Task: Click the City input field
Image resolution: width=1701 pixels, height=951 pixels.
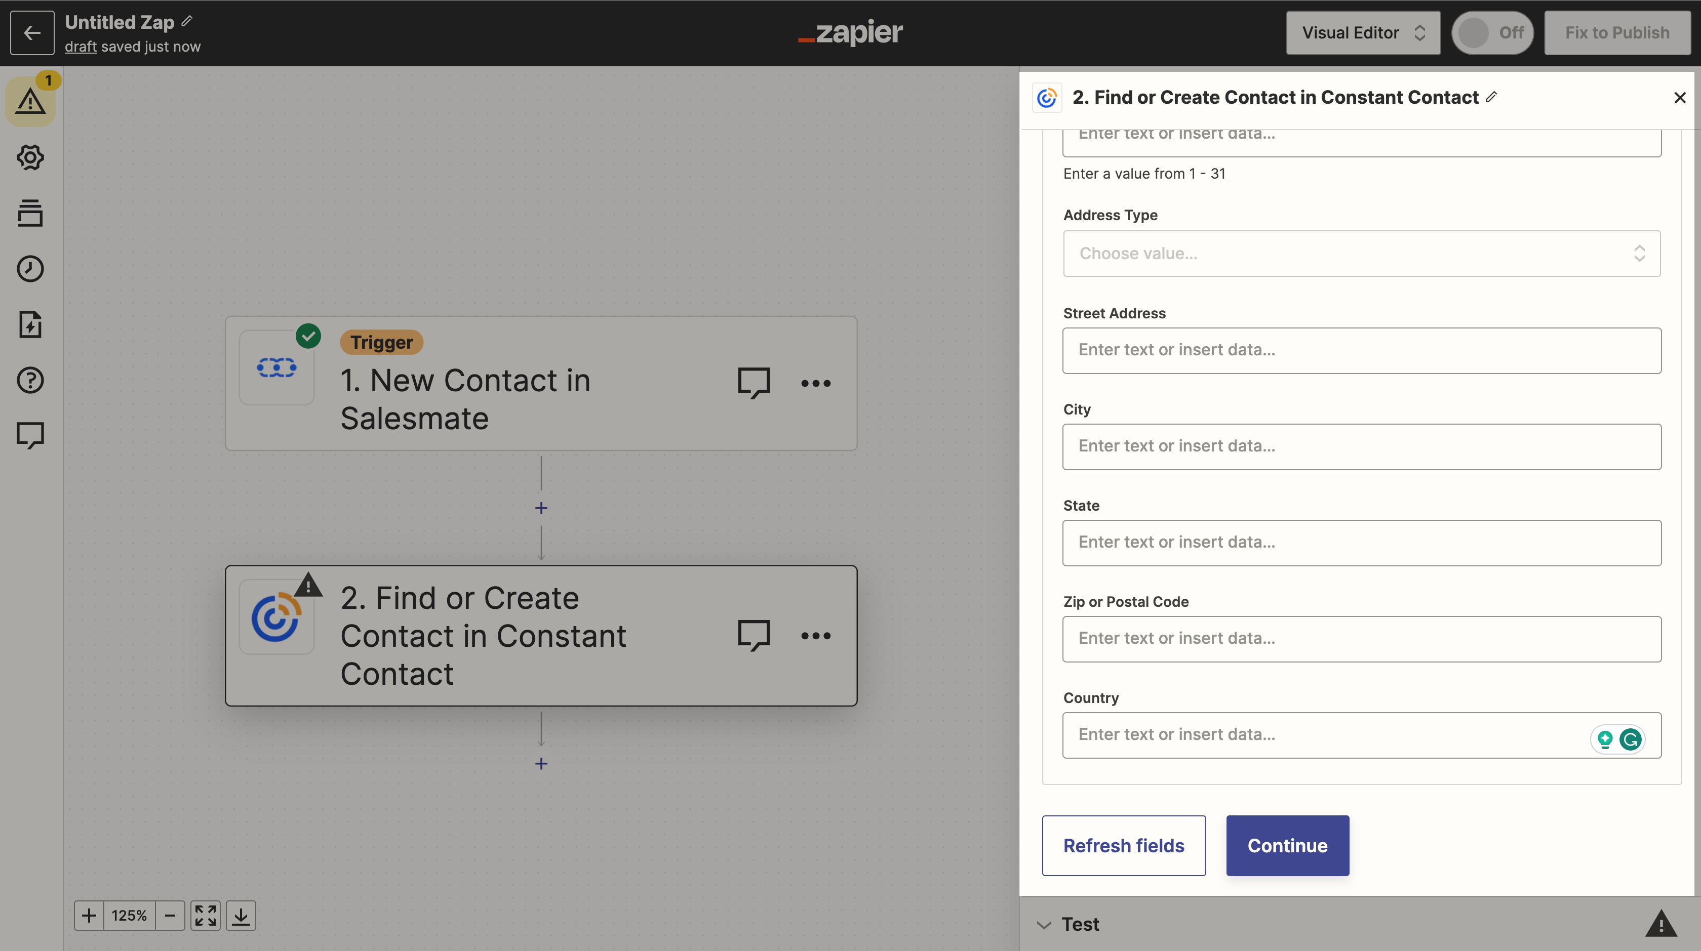Action: (x=1362, y=447)
